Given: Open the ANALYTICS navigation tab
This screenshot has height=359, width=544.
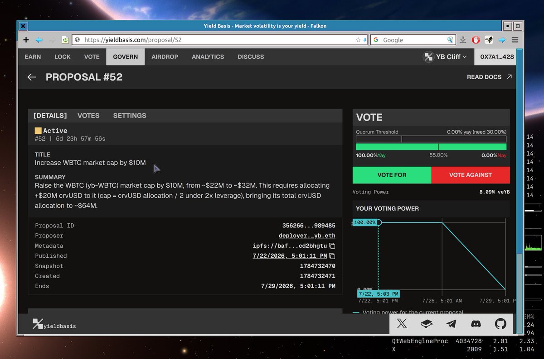Looking at the screenshot, I should coord(208,57).
